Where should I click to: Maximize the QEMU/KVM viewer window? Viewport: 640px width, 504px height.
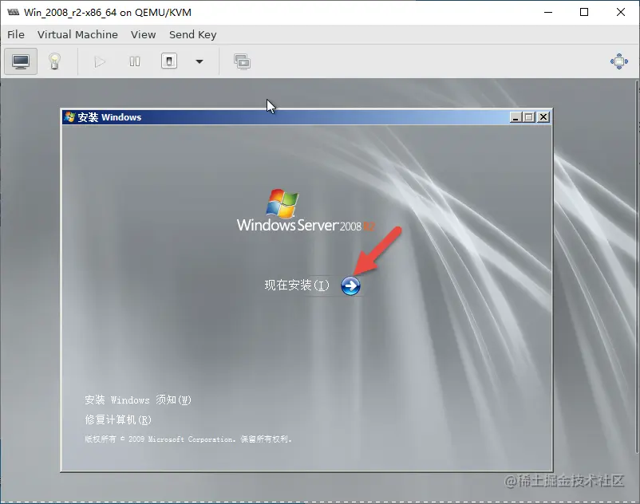click(x=584, y=12)
